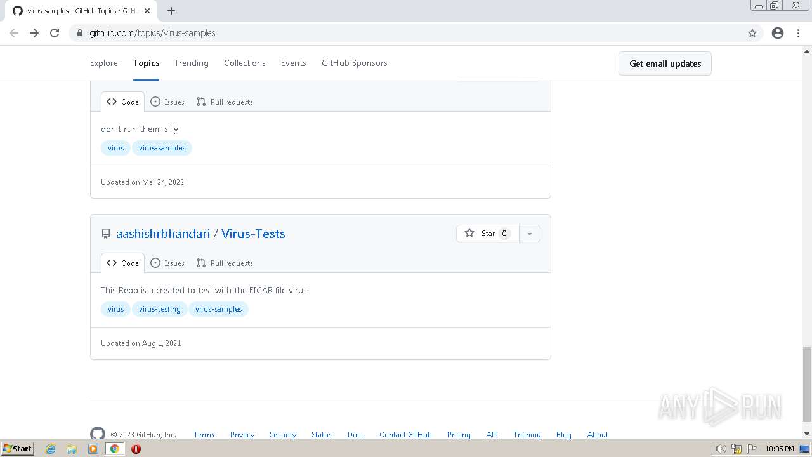
Task: Open GitHub Sponsors tab
Action: click(x=355, y=63)
